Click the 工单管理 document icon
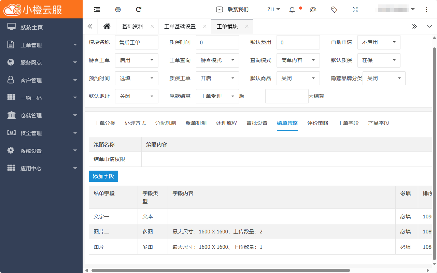 11,45
